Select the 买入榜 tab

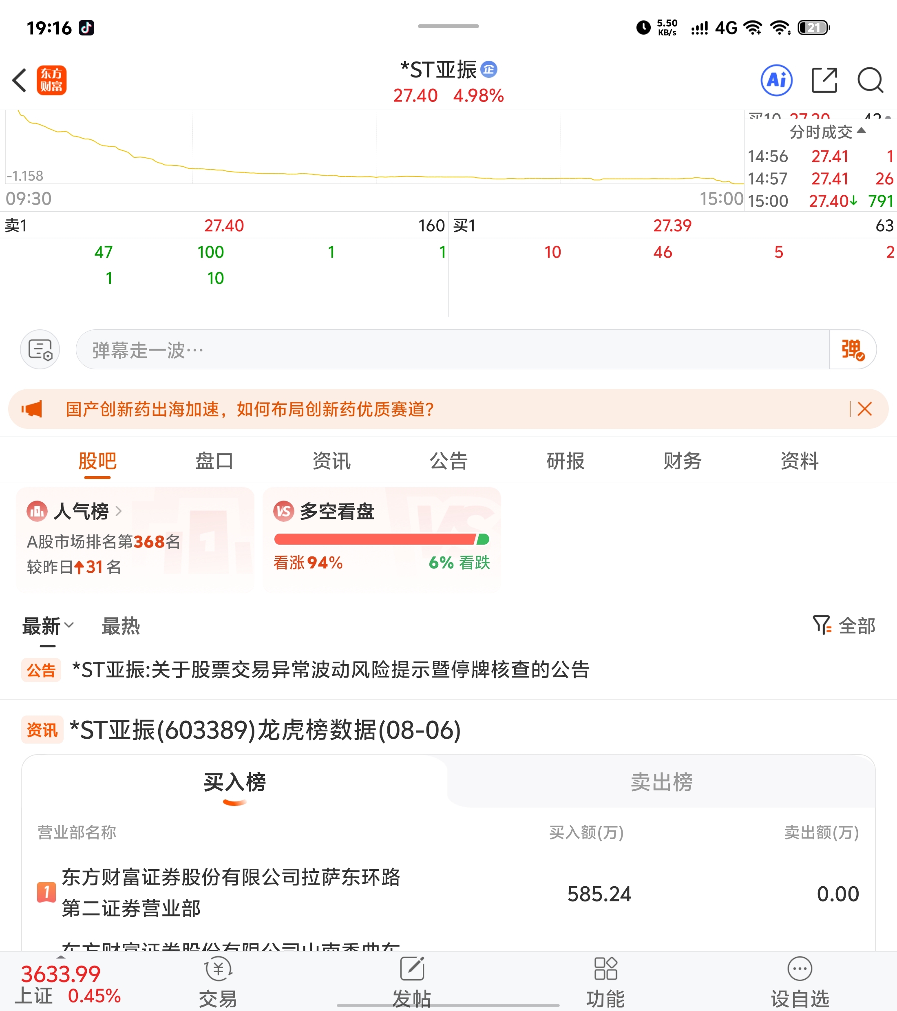(x=234, y=782)
